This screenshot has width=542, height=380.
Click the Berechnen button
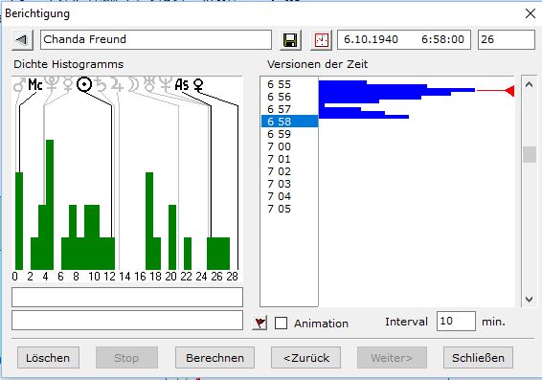[215, 358]
